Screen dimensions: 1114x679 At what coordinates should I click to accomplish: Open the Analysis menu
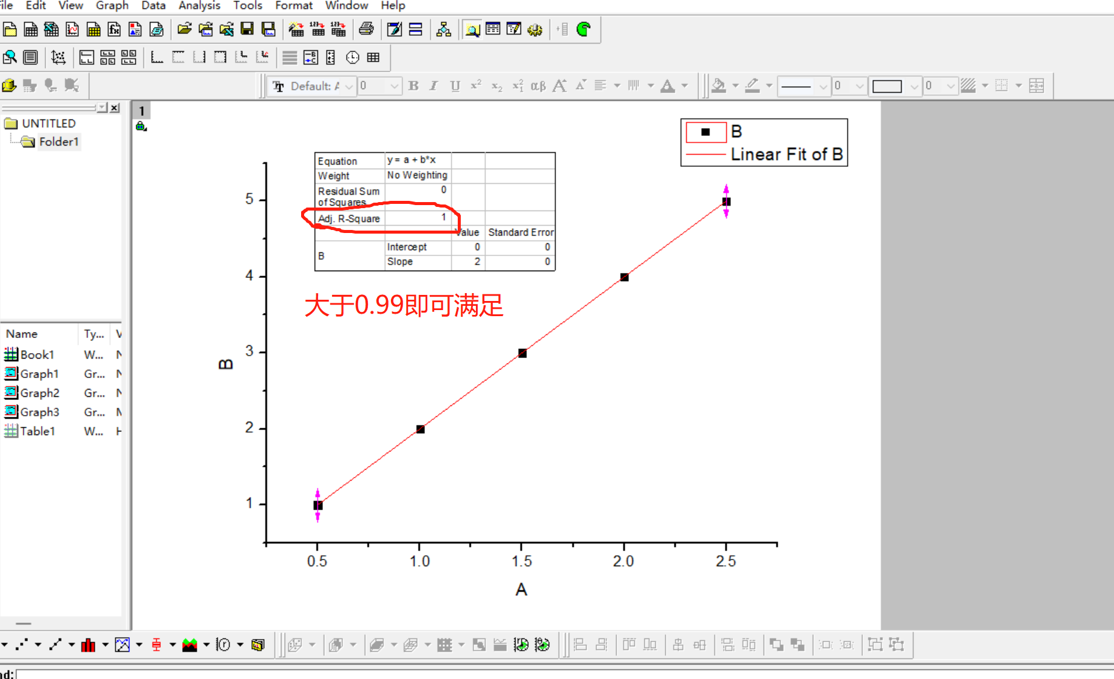point(199,5)
